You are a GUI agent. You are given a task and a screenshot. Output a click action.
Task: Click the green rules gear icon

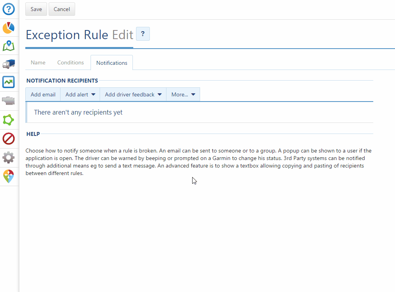coord(9,120)
